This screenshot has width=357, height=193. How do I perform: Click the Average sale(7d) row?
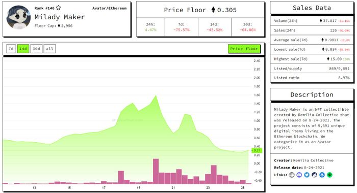312,40
